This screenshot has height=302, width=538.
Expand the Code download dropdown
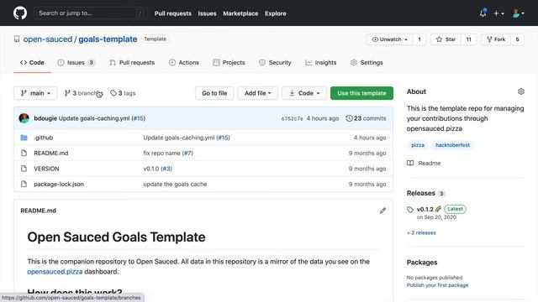pyautogui.click(x=304, y=93)
